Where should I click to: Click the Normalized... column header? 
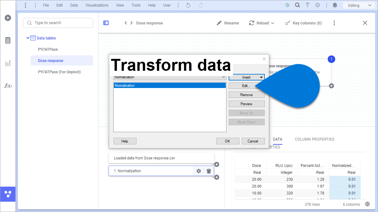pos(345,166)
